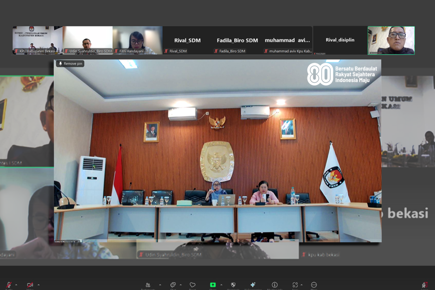Open the Apps icon in toolbar
435x290 pixels.
tap(295, 285)
